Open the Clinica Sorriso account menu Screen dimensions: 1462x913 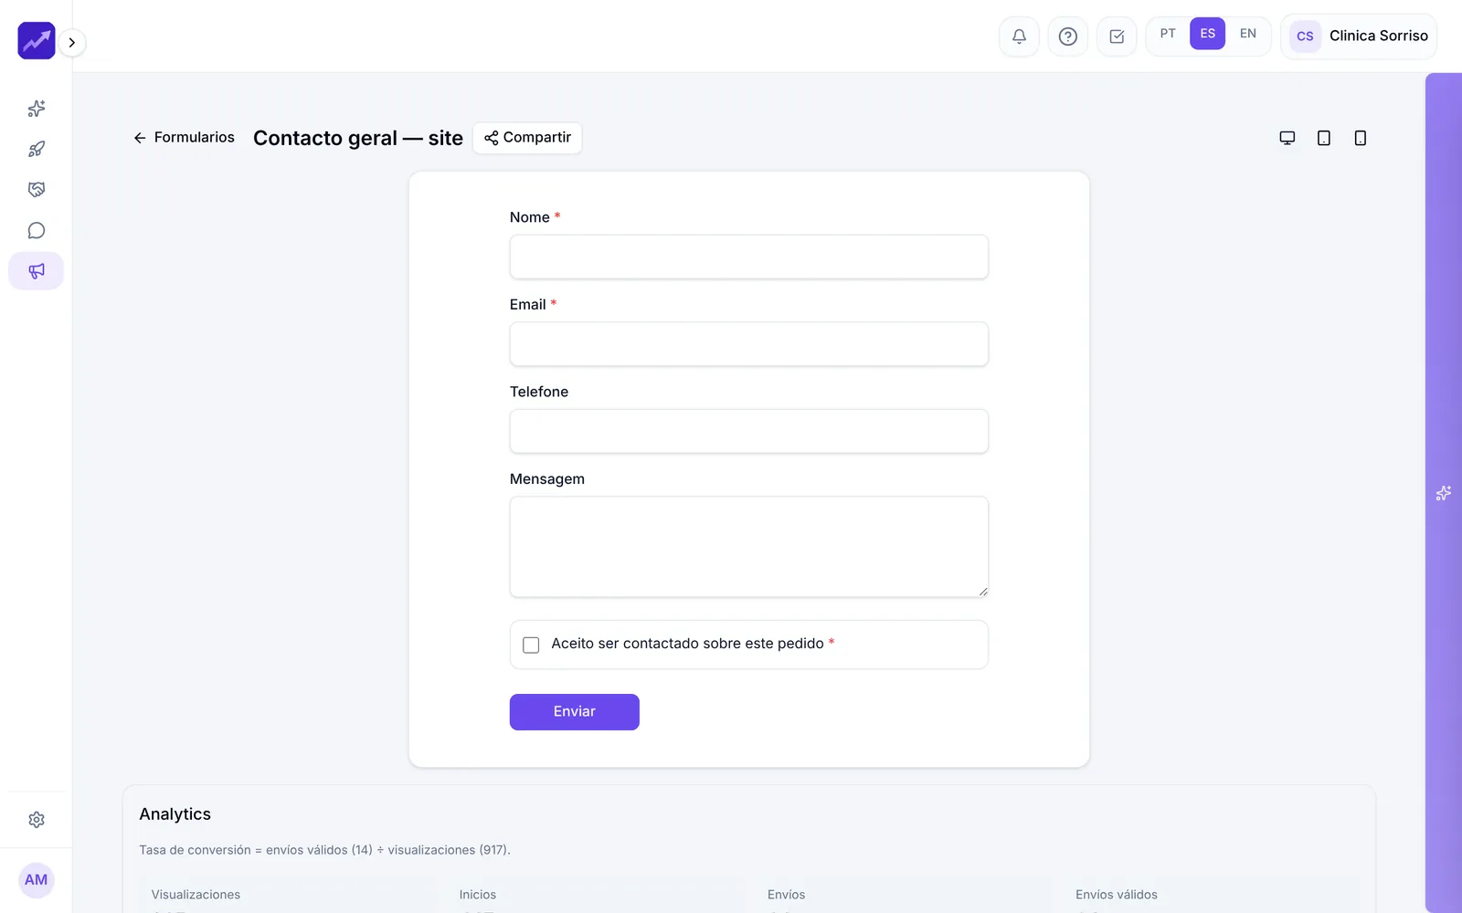1359,37
